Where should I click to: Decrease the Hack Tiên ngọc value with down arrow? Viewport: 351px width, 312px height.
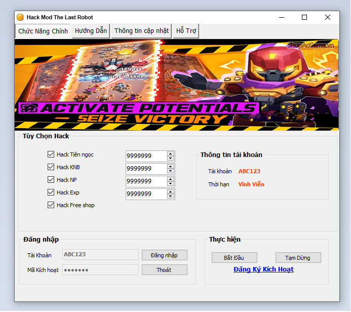click(171, 158)
